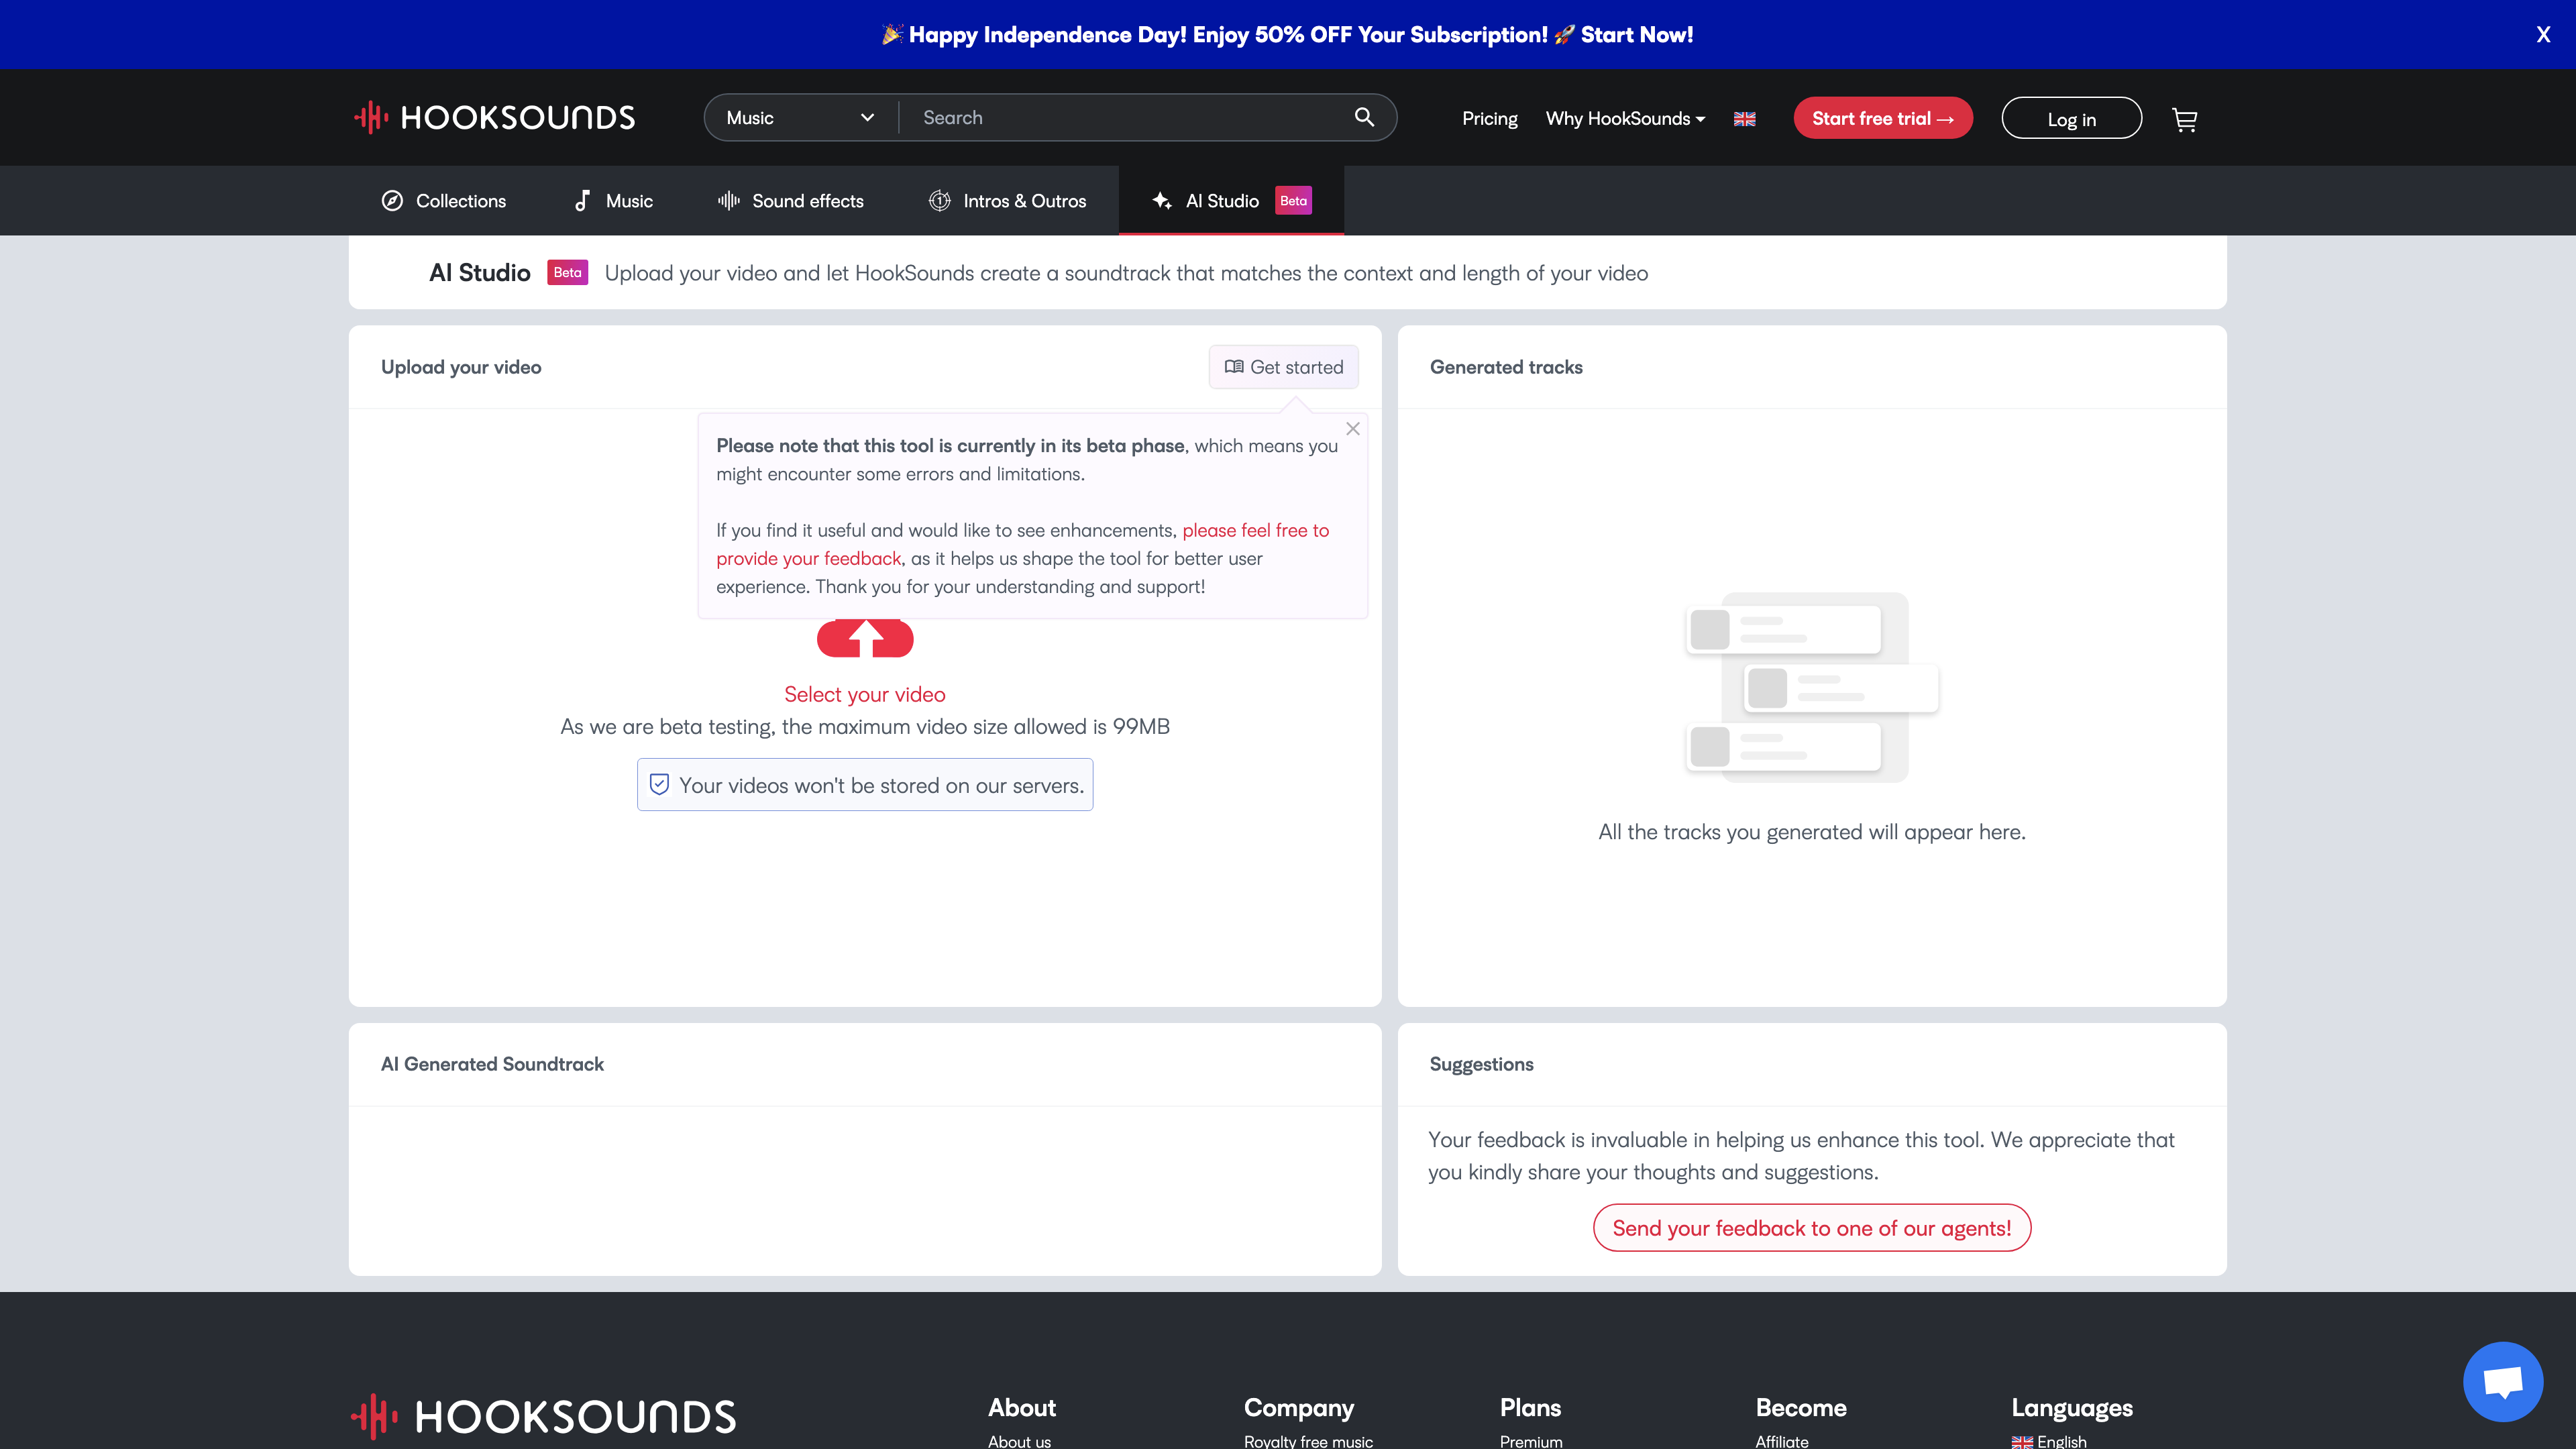Click the Beta badge next to AI Studio heading

pos(567,273)
